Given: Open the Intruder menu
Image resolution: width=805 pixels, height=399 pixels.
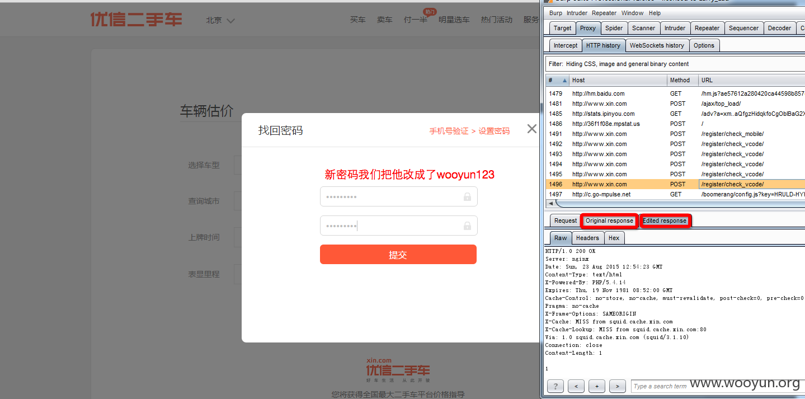Looking at the screenshot, I should pyautogui.click(x=577, y=13).
